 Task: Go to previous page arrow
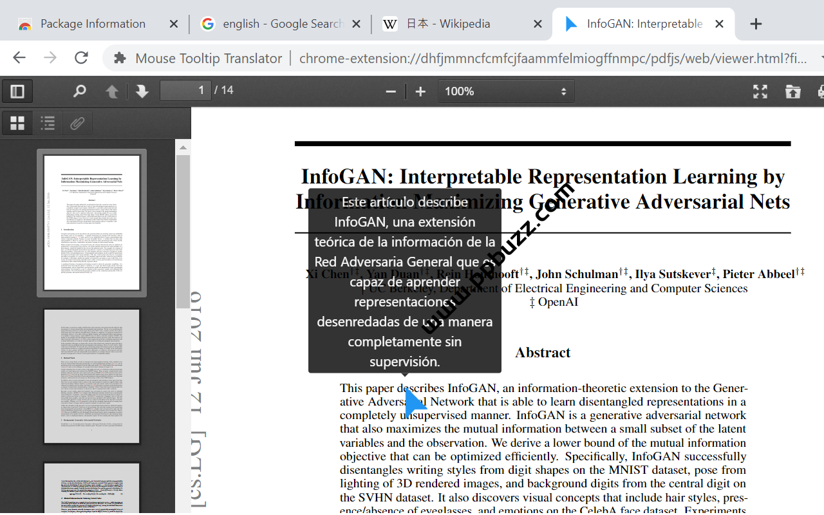pyautogui.click(x=112, y=91)
